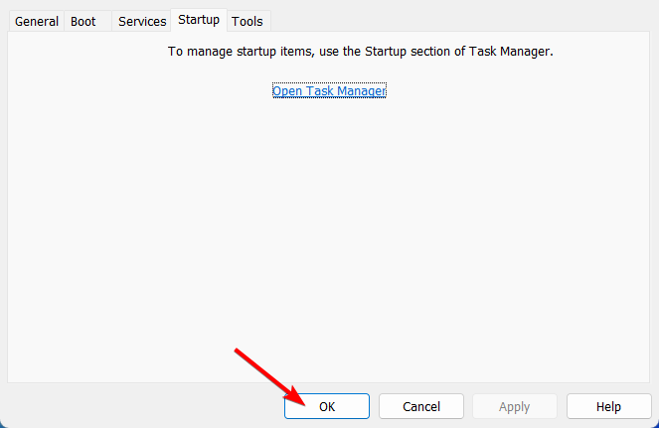Viewport: 659px width, 428px height.
Task: Open Help for this dialog
Action: 608,406
